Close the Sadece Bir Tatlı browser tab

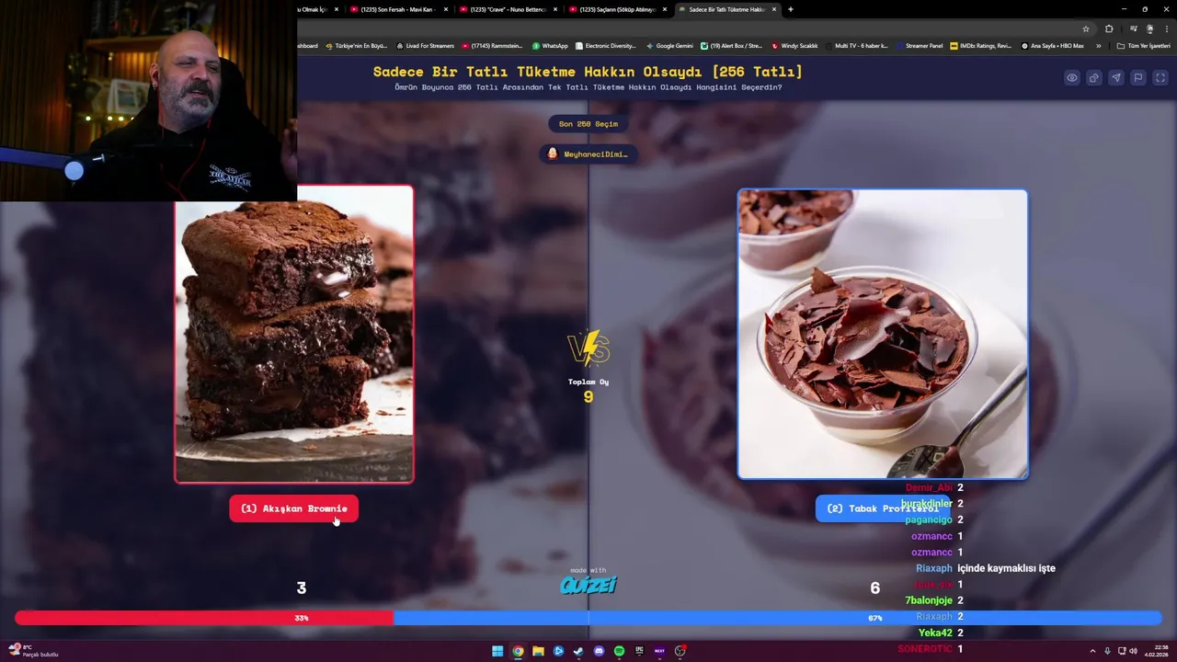(774, 9)
